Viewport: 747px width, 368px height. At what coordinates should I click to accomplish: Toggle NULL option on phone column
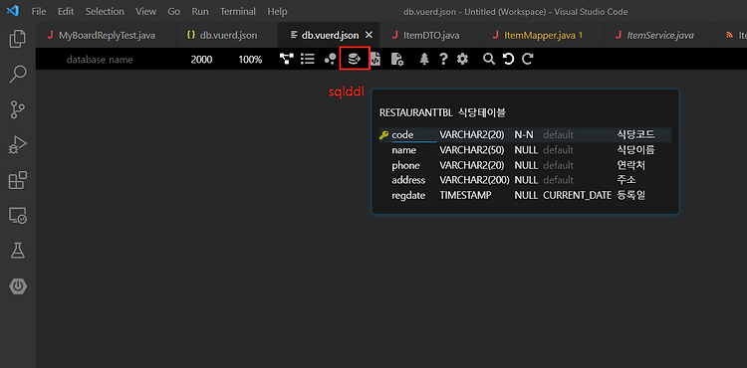point(526,165)
